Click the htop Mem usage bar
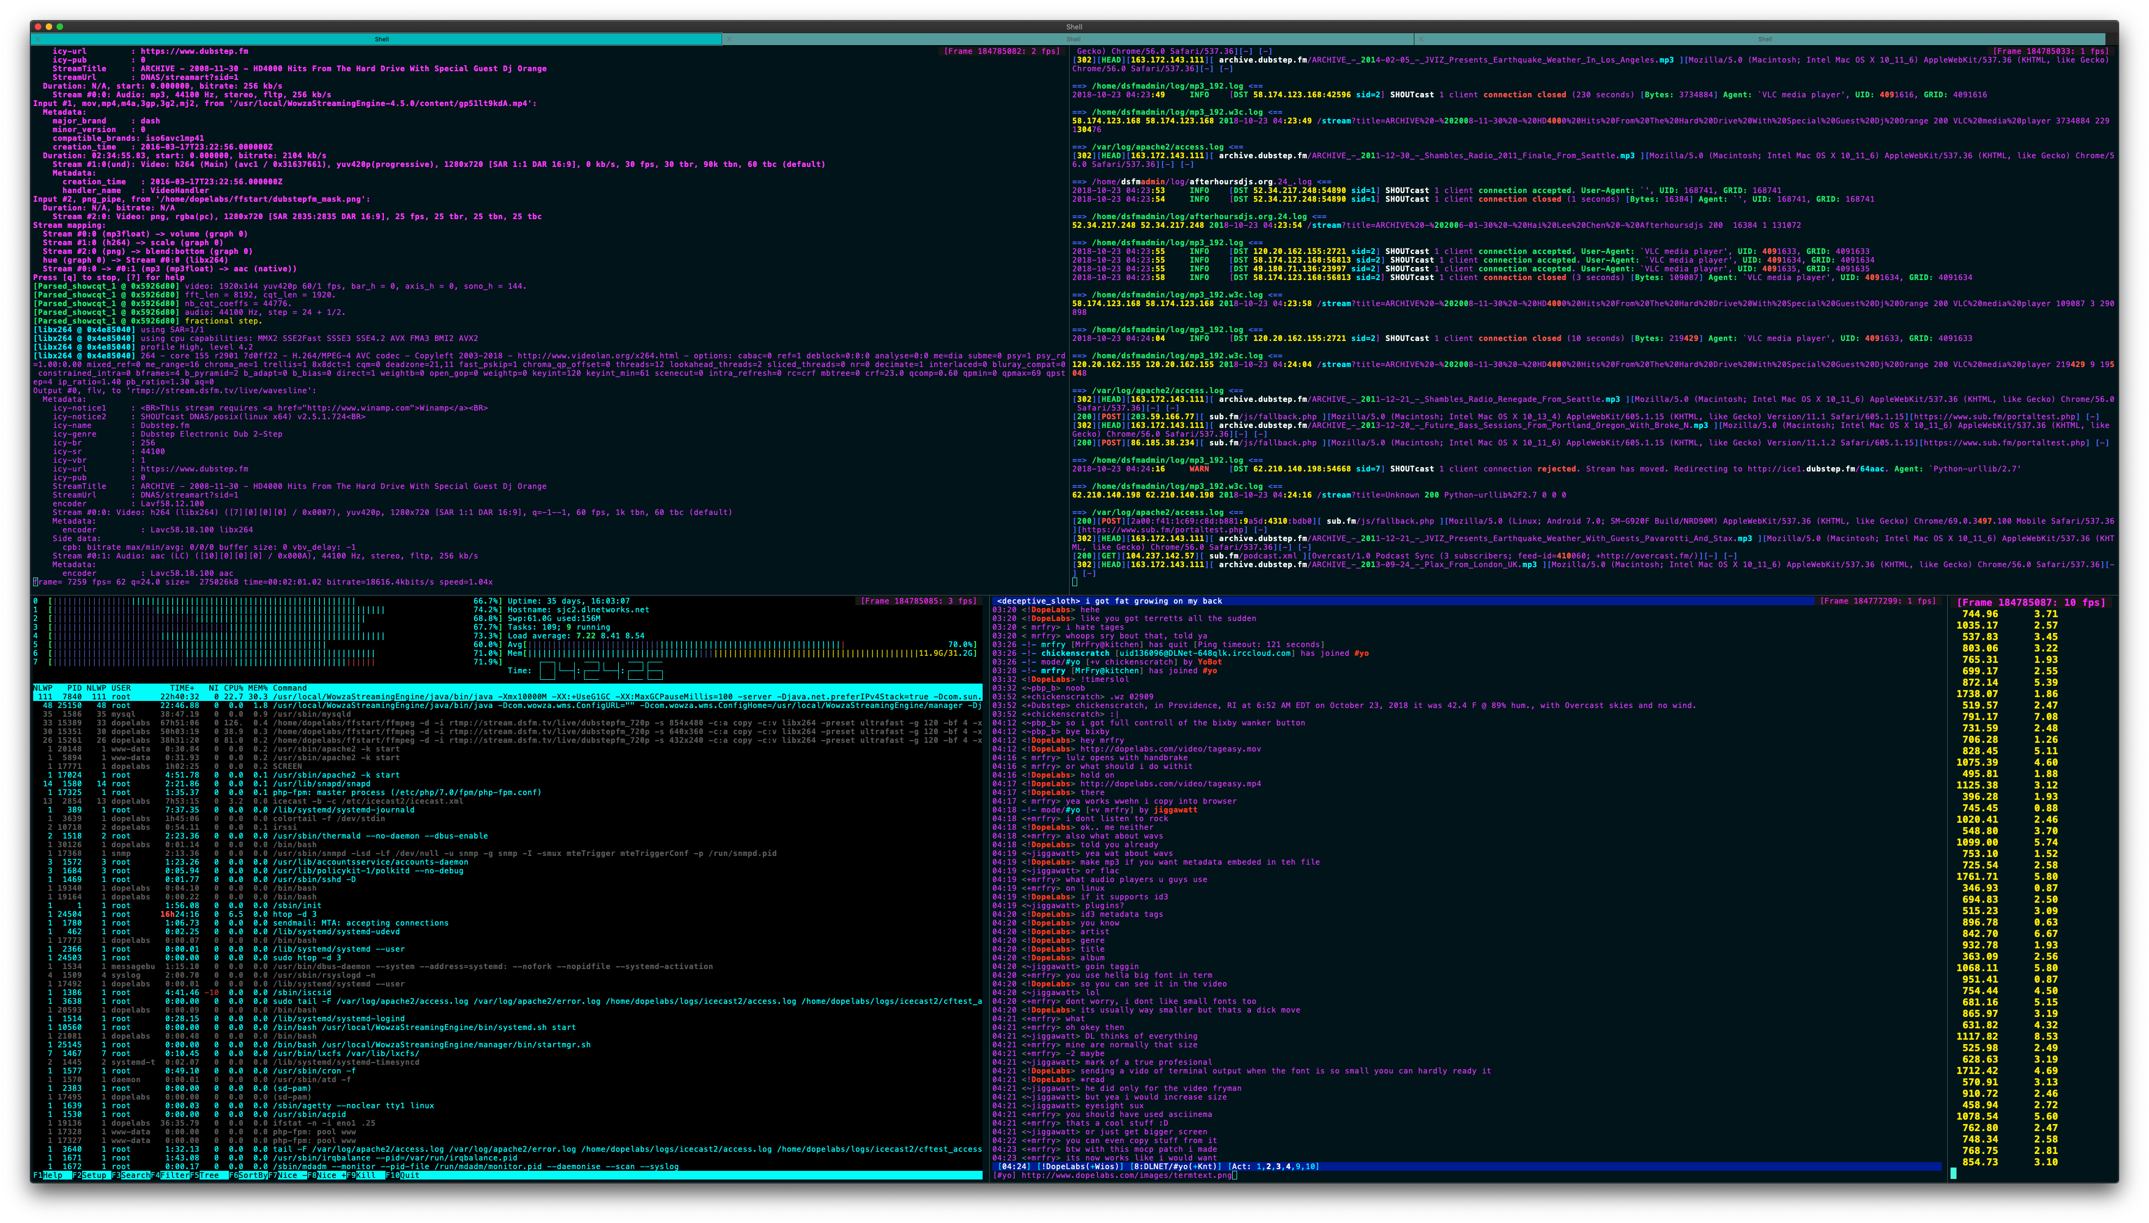 pyautogui.click(x=742, y=653)
